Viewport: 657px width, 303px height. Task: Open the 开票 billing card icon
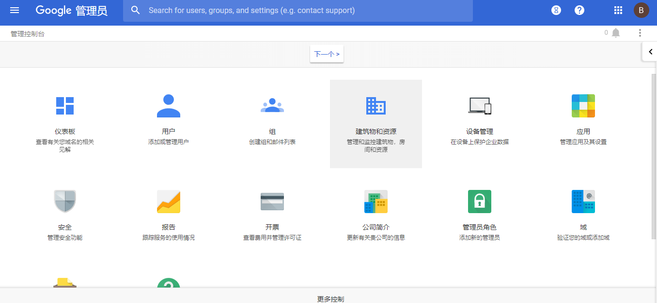click(x=272, y=202)
